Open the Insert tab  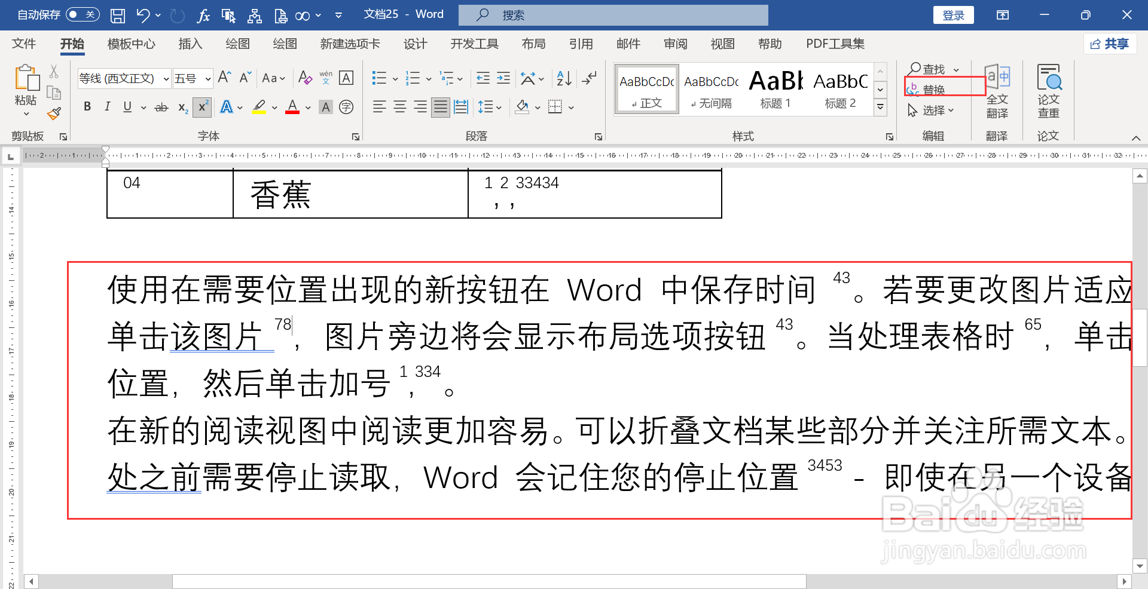tap(190, 44)
